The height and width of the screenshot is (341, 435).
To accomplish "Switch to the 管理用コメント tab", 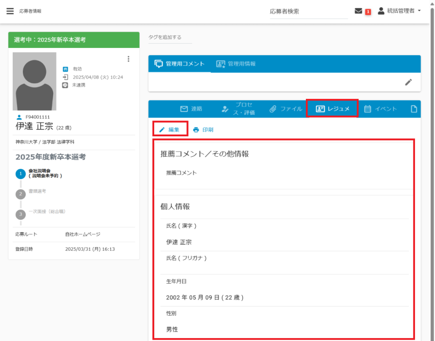I will [179, 64].
